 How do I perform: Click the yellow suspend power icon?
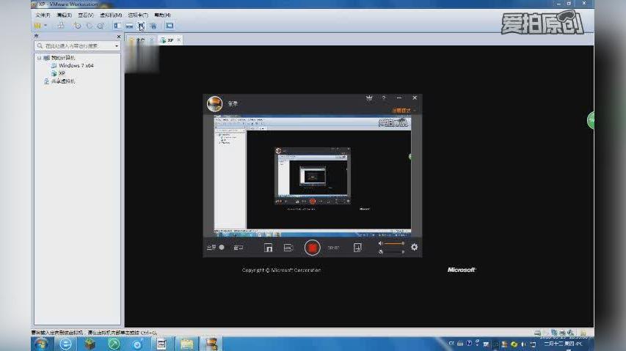point(37,26)
